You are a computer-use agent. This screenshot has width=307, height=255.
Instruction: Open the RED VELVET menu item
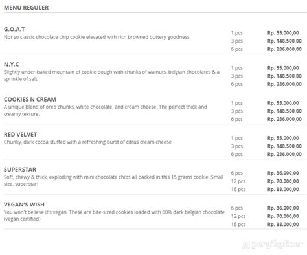20,135
